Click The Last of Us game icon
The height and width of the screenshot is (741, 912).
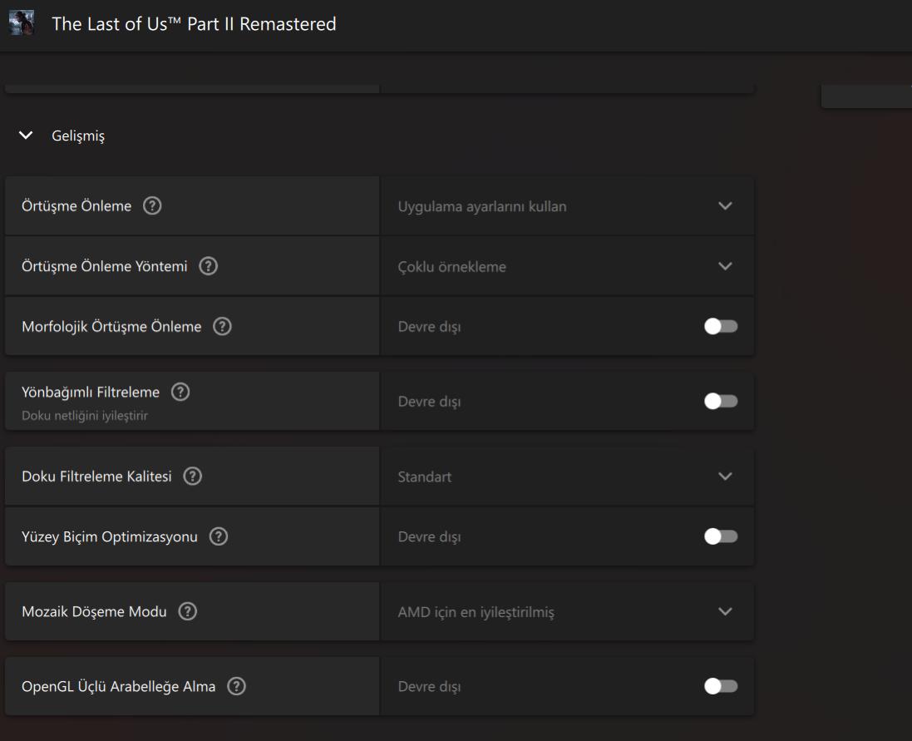pos(22,23)
